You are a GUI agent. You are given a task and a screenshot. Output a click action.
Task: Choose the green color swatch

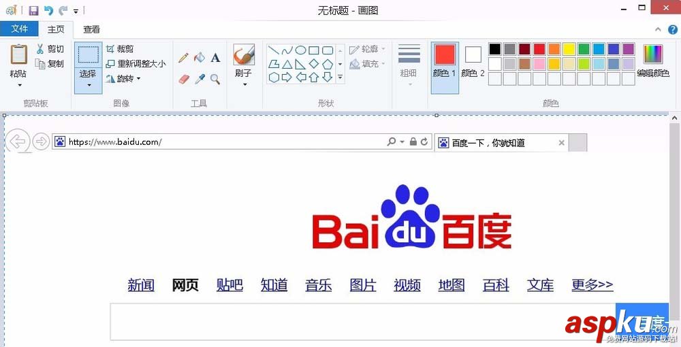[584, 49]
